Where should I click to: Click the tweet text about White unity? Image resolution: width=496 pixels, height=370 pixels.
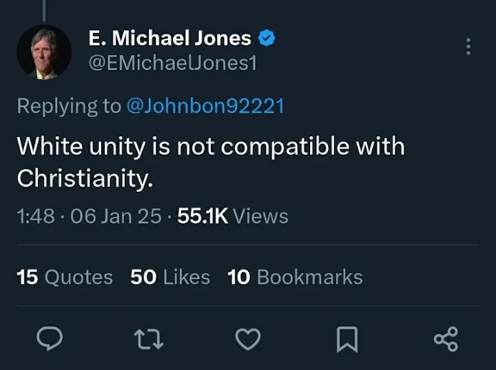pyautogui.click(x=210, y=162)
